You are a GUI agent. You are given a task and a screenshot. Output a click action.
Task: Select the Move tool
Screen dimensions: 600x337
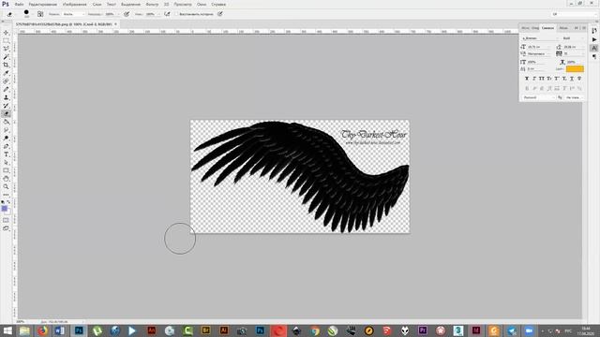(7, 33)
